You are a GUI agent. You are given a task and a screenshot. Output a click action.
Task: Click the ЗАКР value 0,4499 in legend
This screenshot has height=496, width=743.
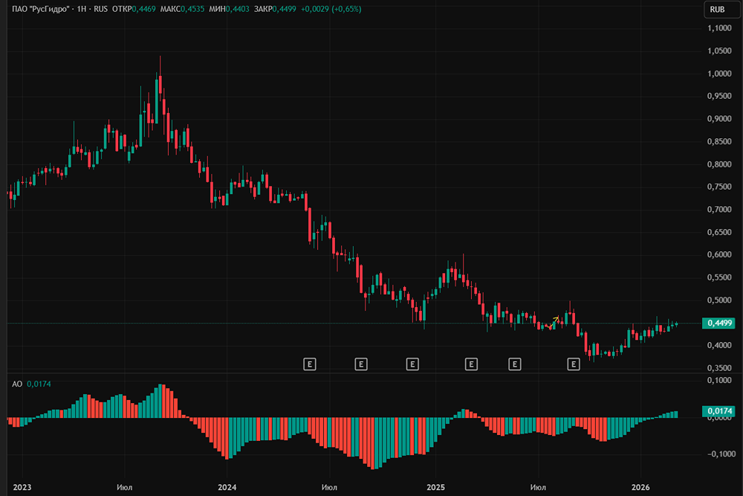pyautogui.click(x=285, y=9)
